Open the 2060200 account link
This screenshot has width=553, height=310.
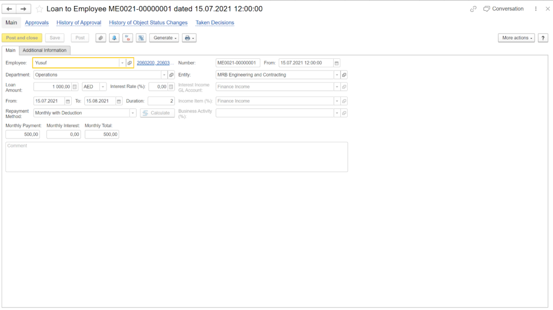[x=146, y=63]
